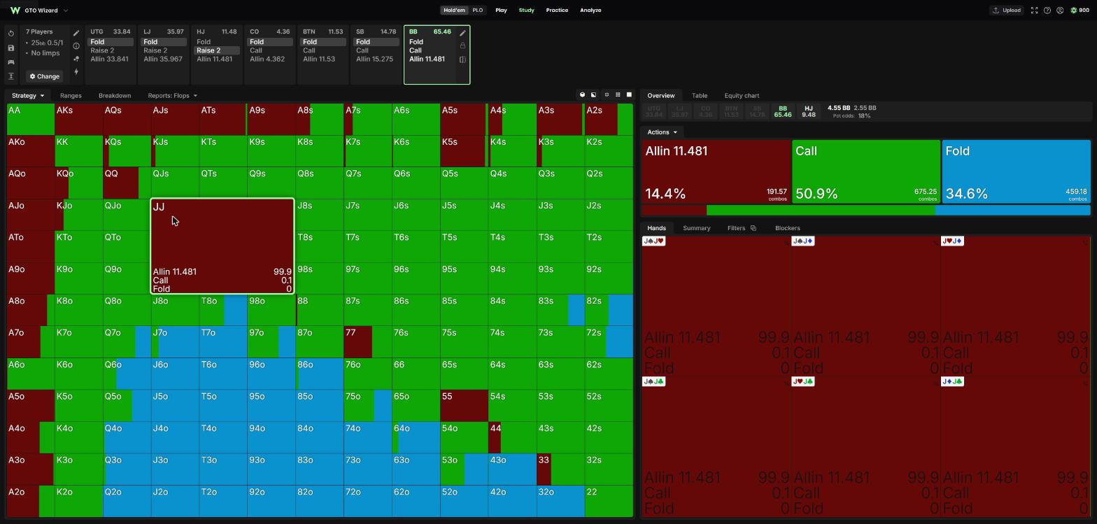Switch game type to PLO
The image size is (1097, 524).
(x=477, y=10)
